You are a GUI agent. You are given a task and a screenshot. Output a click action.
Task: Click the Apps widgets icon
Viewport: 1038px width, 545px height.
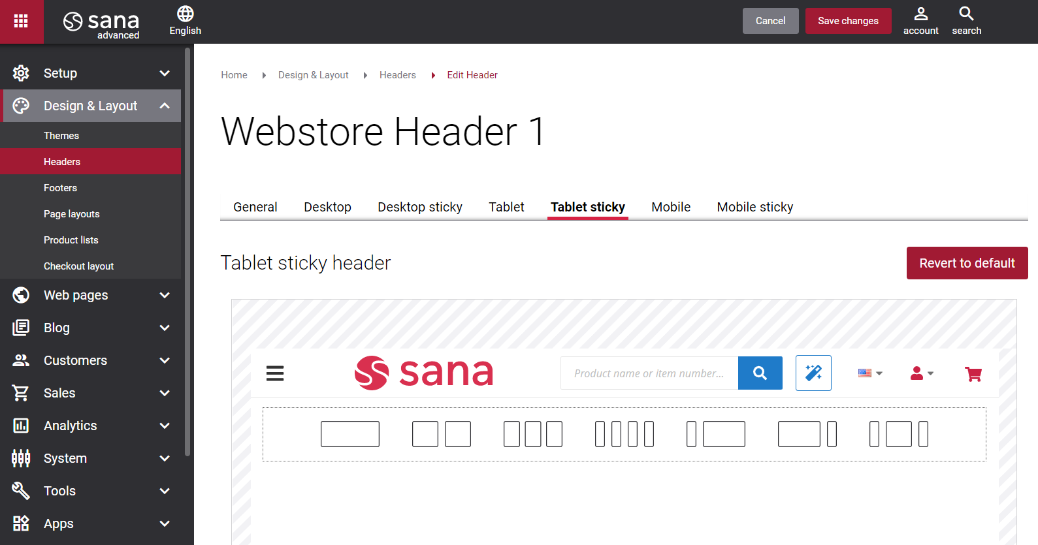pos(21,523)
